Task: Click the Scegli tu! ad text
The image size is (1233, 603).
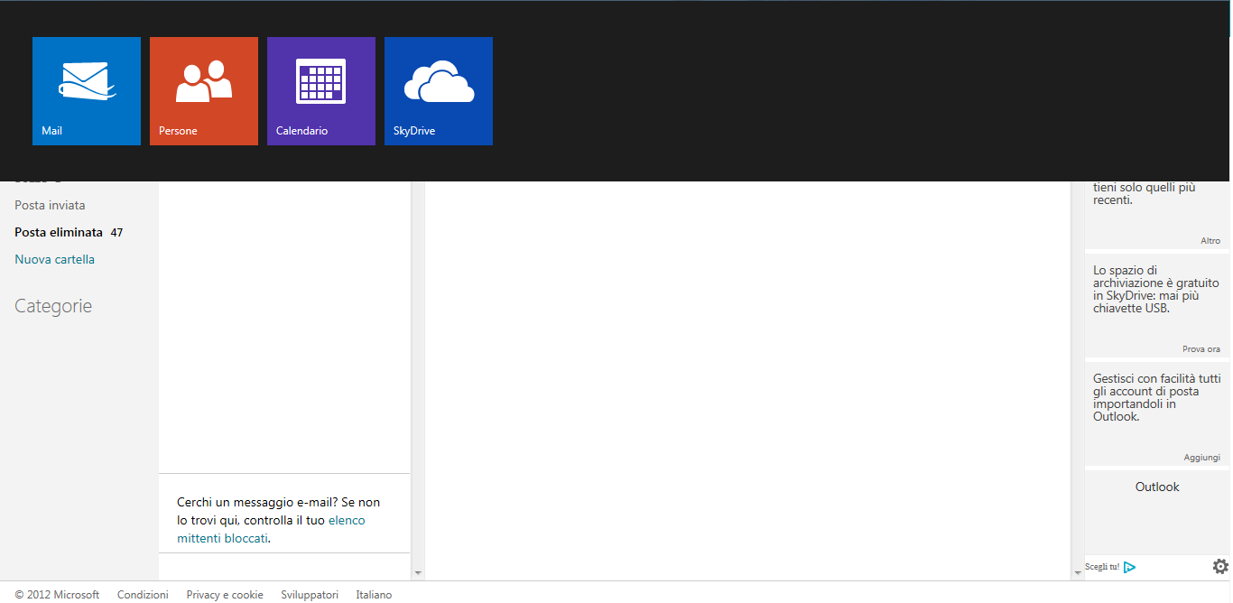Action: click(1102, 567)
